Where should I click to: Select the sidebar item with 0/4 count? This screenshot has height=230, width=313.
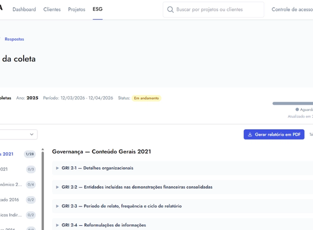click(x=18, y=185)
